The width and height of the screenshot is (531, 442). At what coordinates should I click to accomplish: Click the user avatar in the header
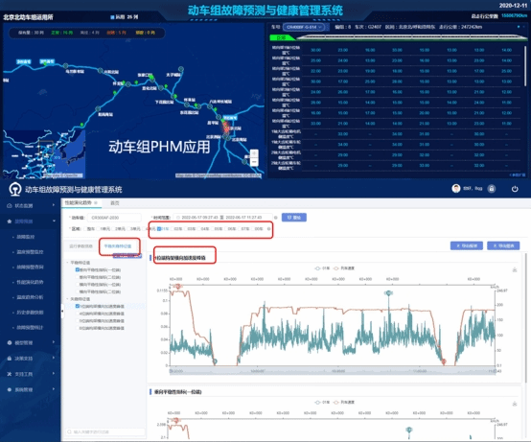click(456, 188)
